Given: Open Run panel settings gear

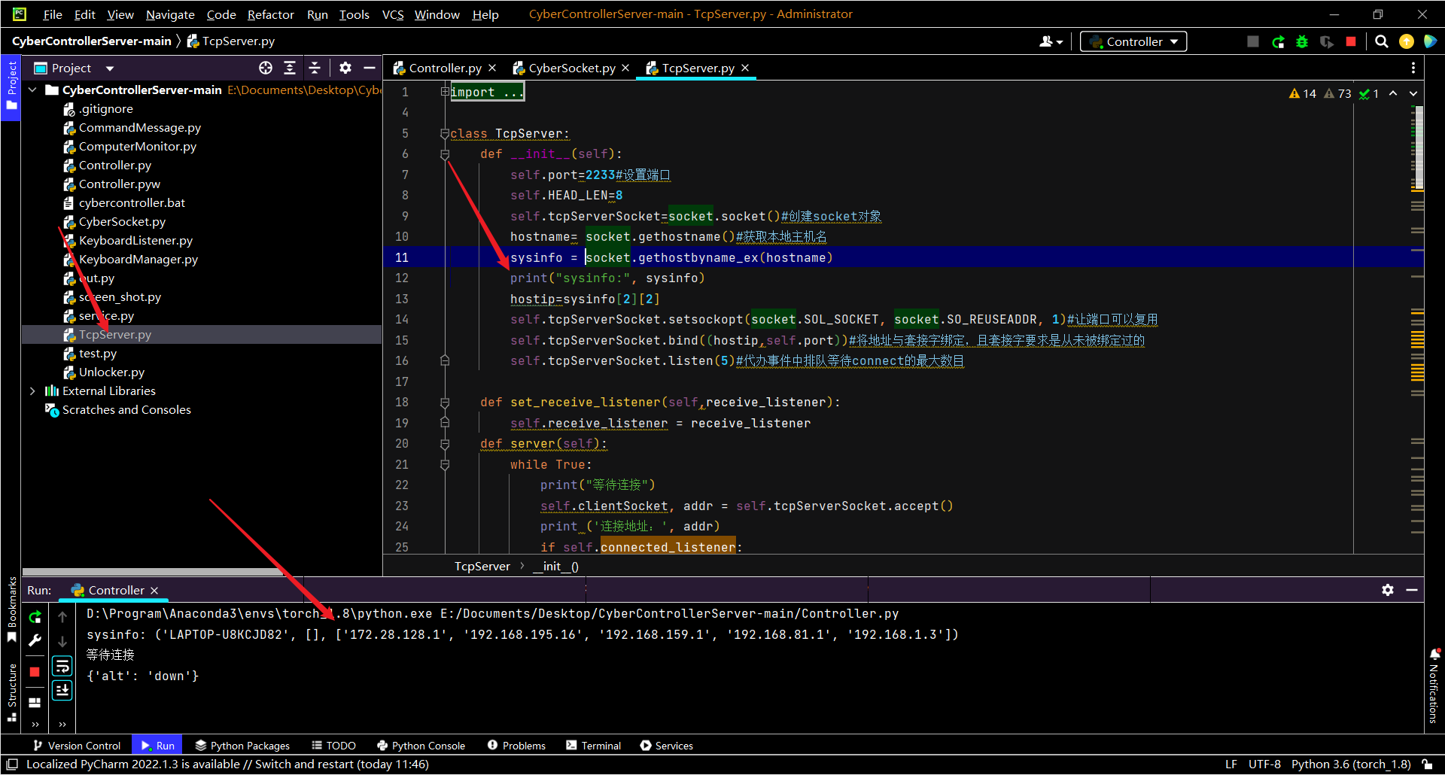Looking at the screenshot, I should point(1388,591).
